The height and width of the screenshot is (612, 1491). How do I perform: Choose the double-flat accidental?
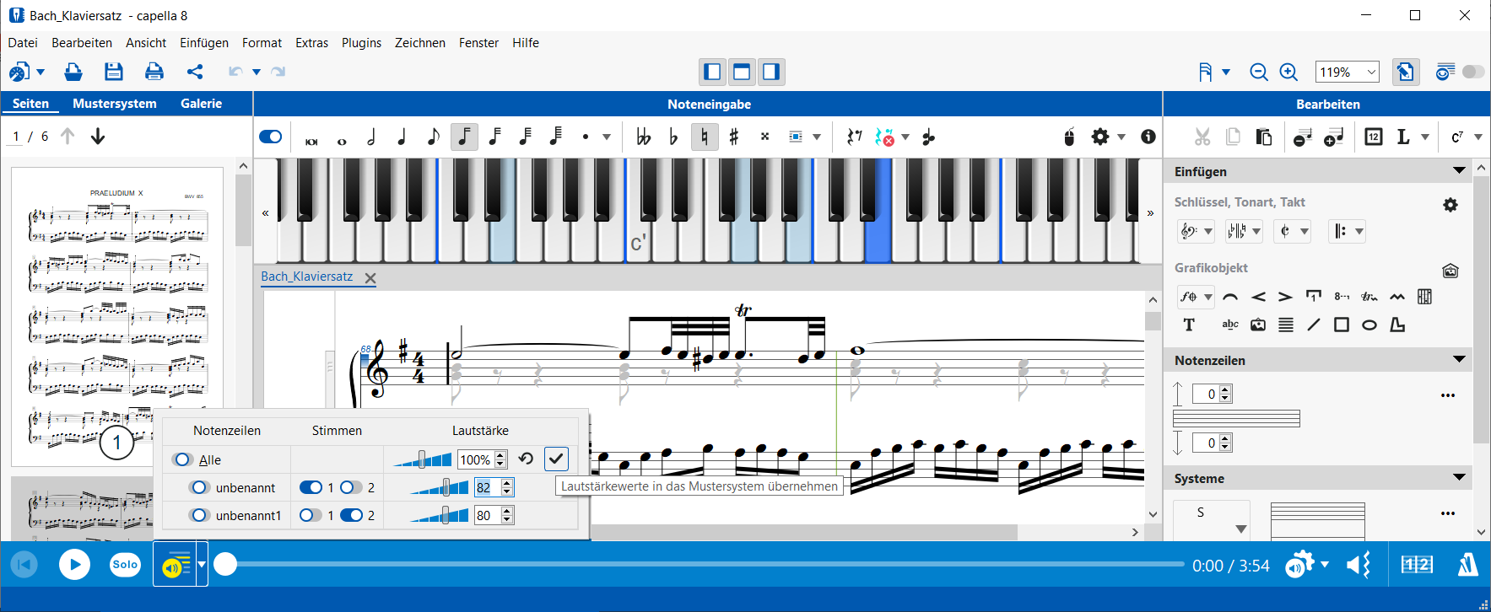click(643, 137)
